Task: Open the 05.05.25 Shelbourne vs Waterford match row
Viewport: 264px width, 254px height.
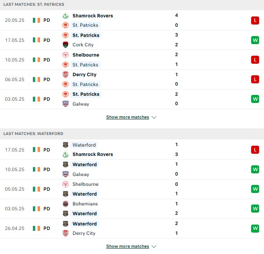Action: point(132,189)
